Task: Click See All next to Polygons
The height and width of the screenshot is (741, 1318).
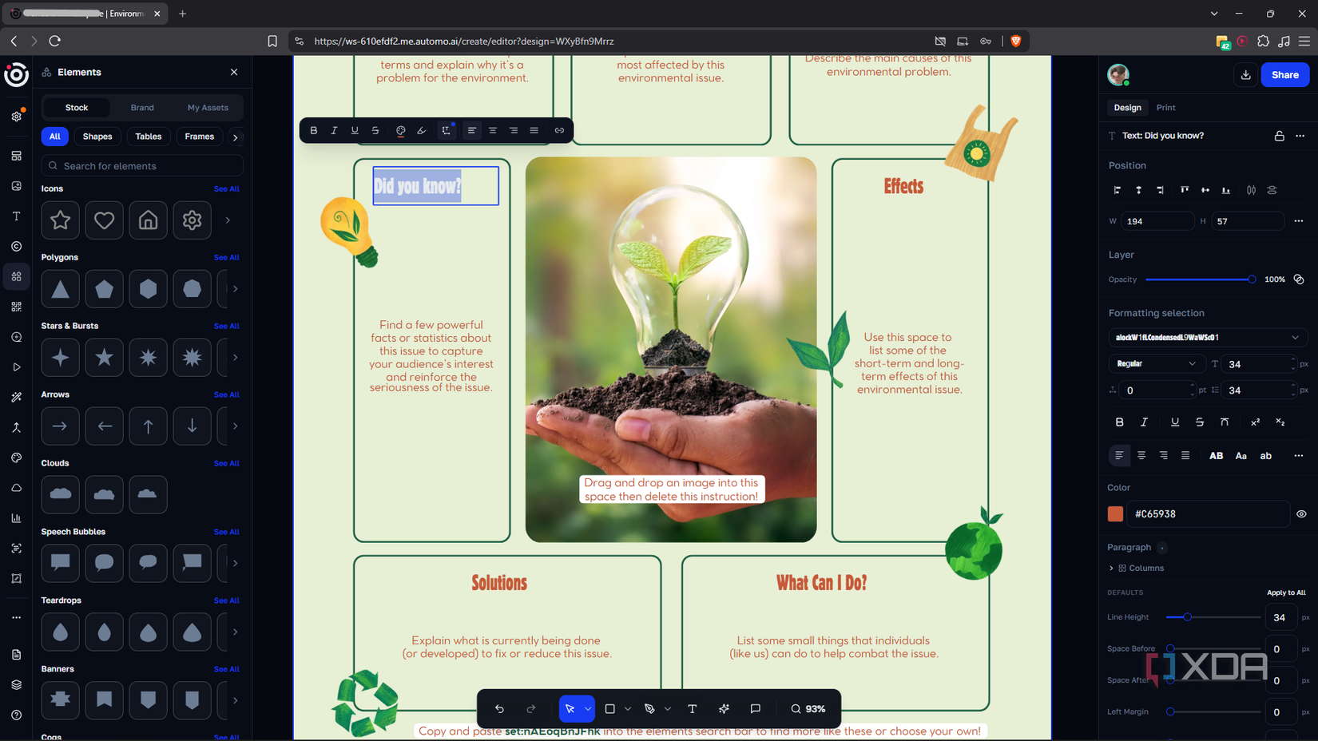Action: pos(226,258)
